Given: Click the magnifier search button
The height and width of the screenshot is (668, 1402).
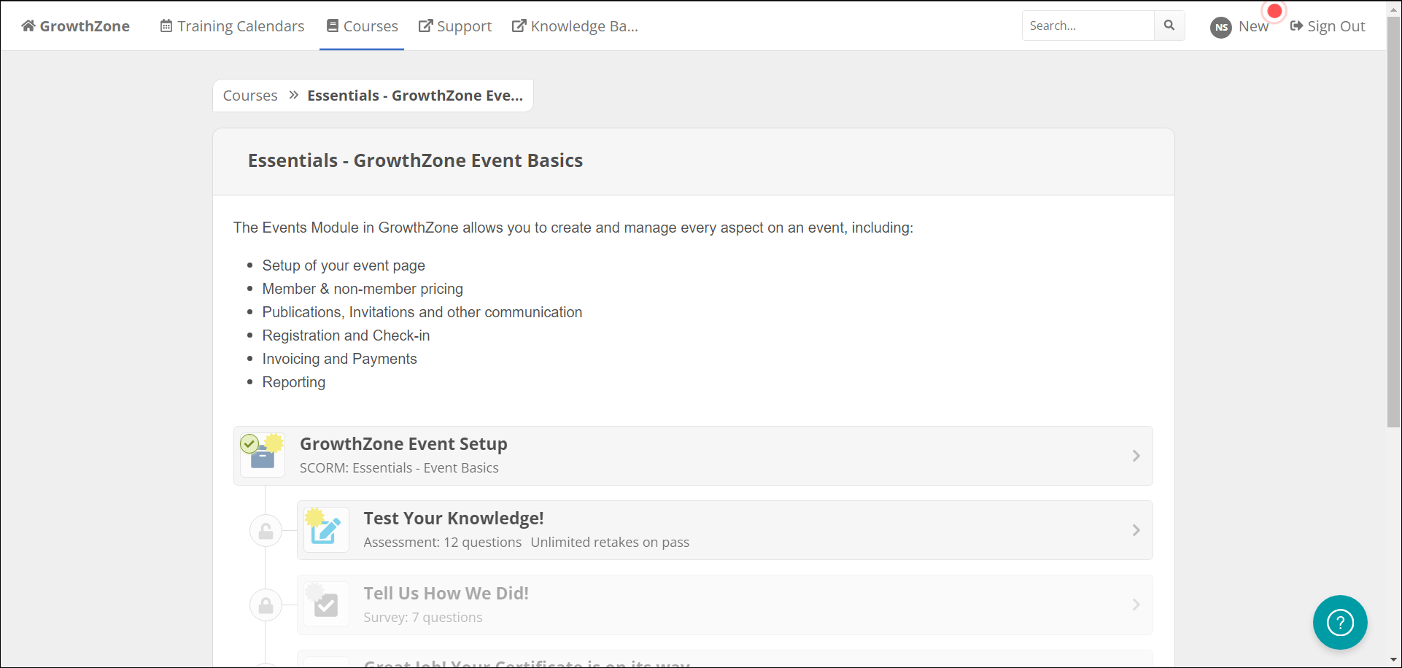Looking at the screenshot, I should [1169, 26].
